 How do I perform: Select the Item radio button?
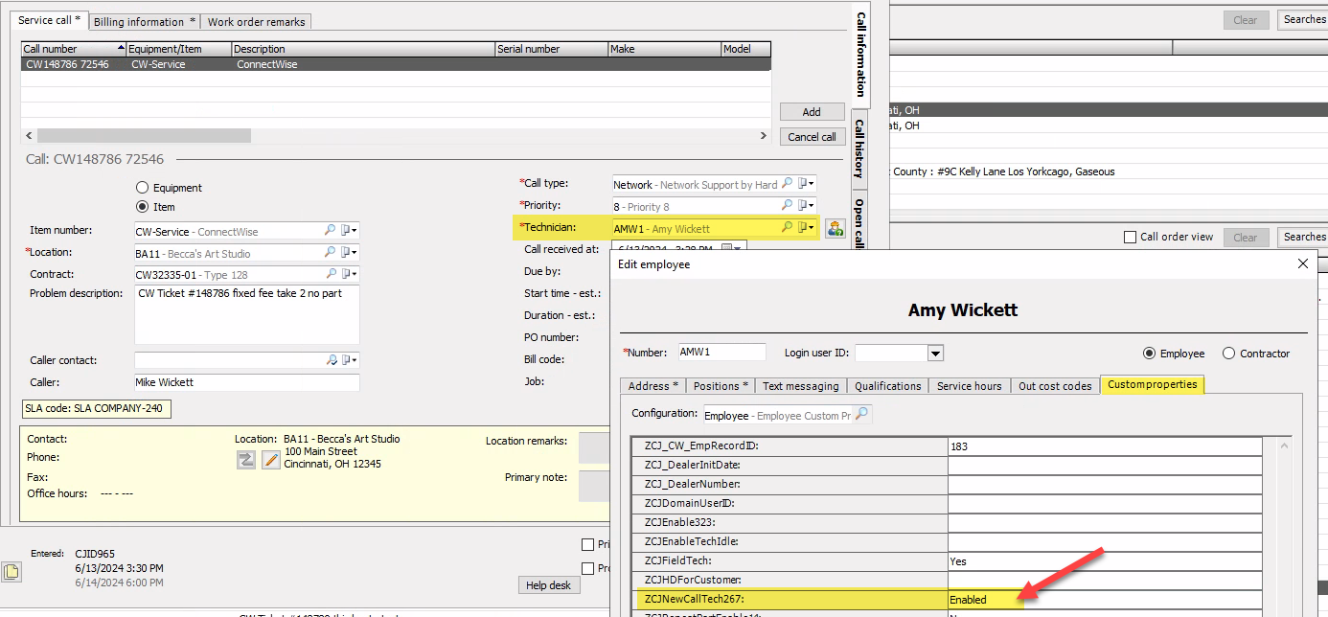pyautogui.click(x=143, y=207)
